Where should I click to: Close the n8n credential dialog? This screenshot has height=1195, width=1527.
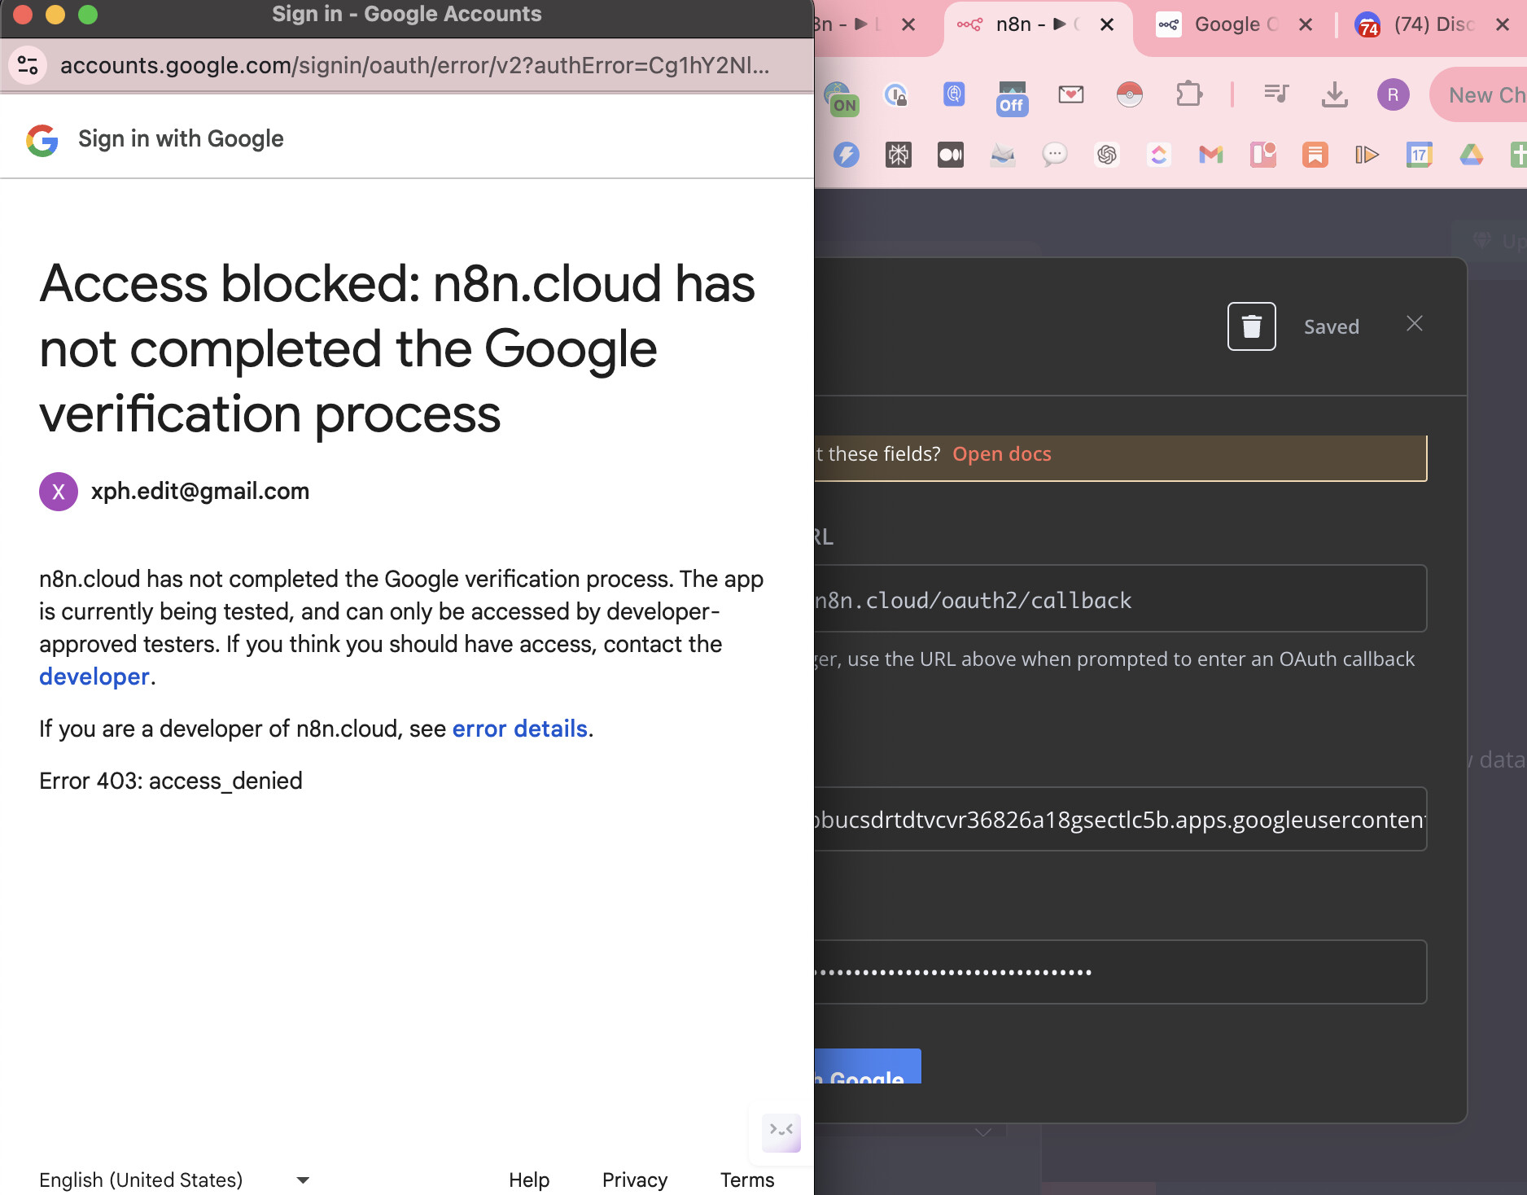[x=1415, y=324]
